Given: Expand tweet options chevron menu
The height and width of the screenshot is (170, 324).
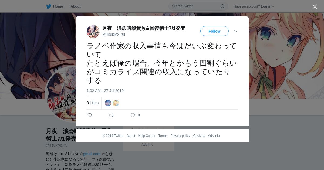Looking at the screenshot, I should pos(236,31).
